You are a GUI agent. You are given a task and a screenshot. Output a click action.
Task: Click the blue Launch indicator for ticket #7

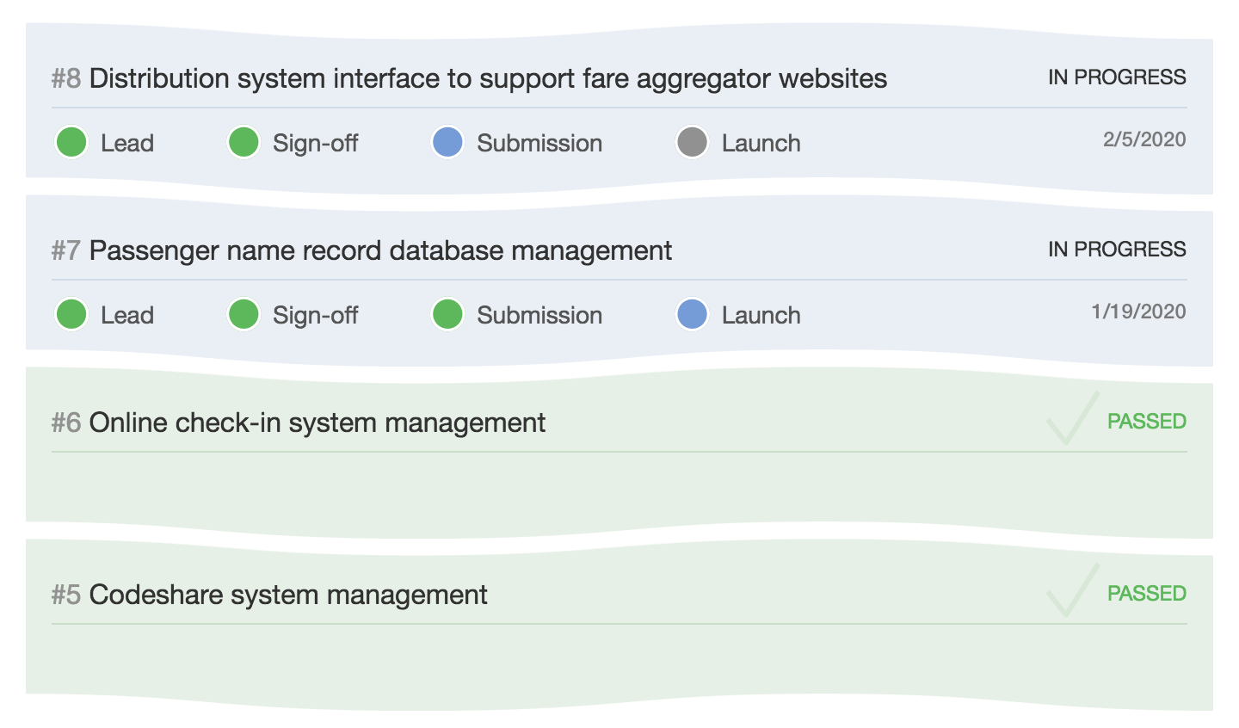[x=692, y=315]
